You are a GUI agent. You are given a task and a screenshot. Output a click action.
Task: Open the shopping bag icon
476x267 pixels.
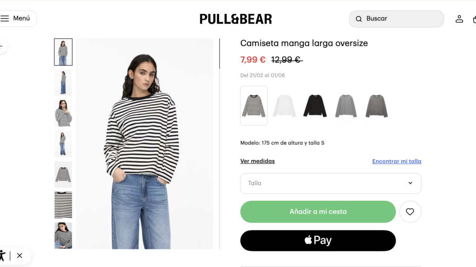474,19
